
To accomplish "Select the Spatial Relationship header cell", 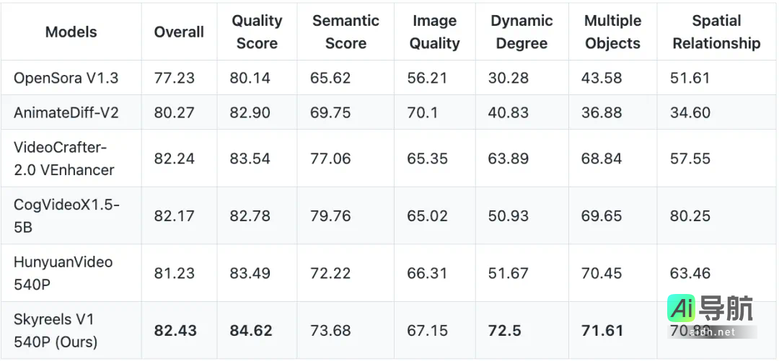I will pos(716,32).
